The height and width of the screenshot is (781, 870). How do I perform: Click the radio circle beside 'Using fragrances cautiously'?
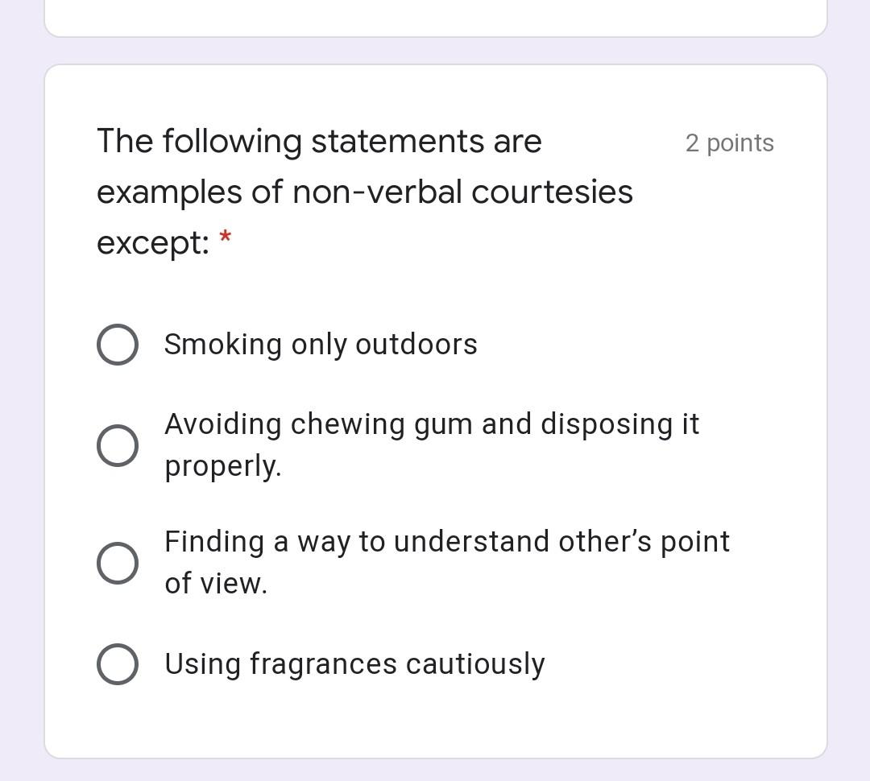pos(118,664)
